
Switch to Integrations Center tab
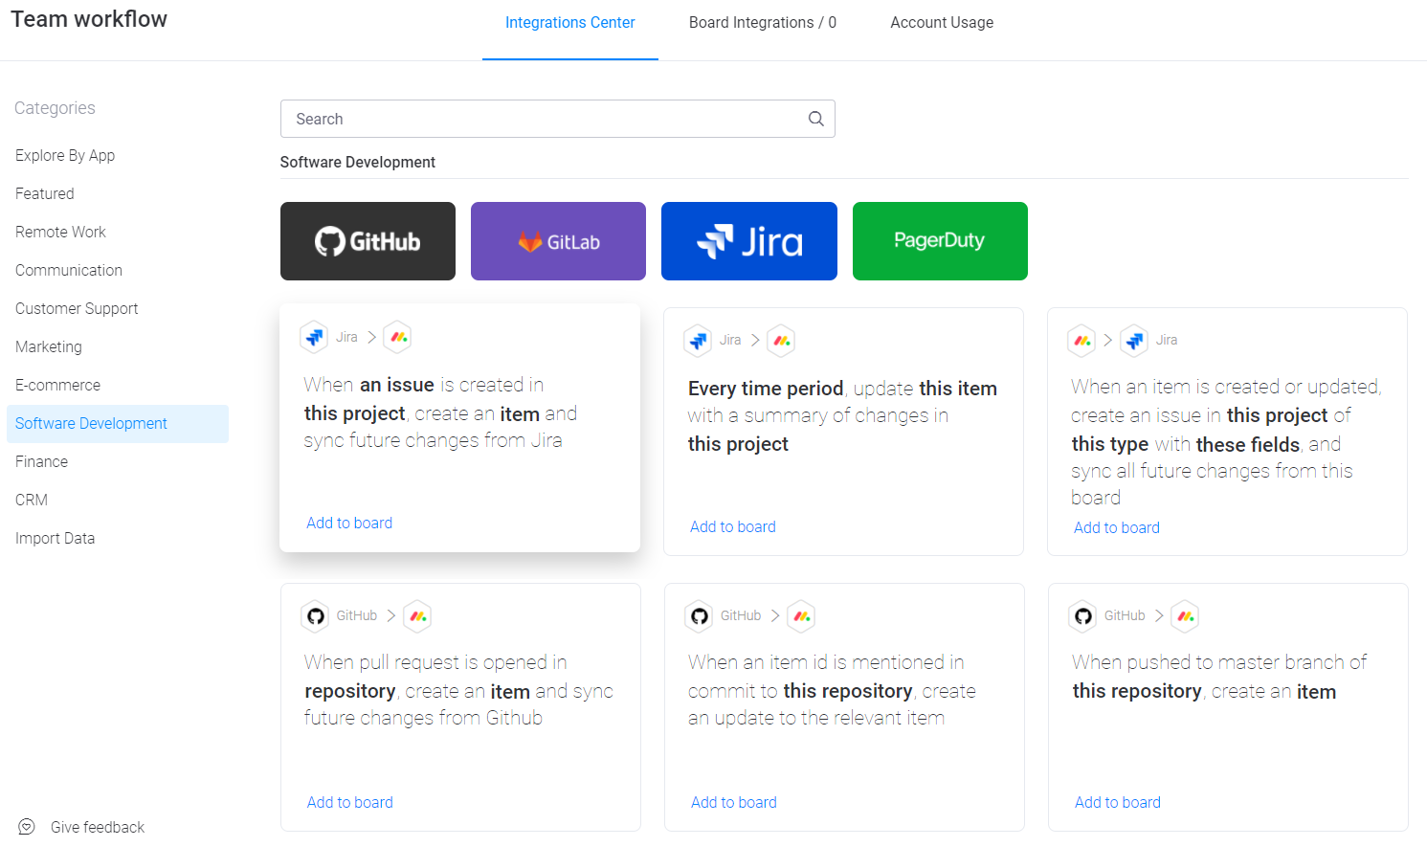[570, 22]
